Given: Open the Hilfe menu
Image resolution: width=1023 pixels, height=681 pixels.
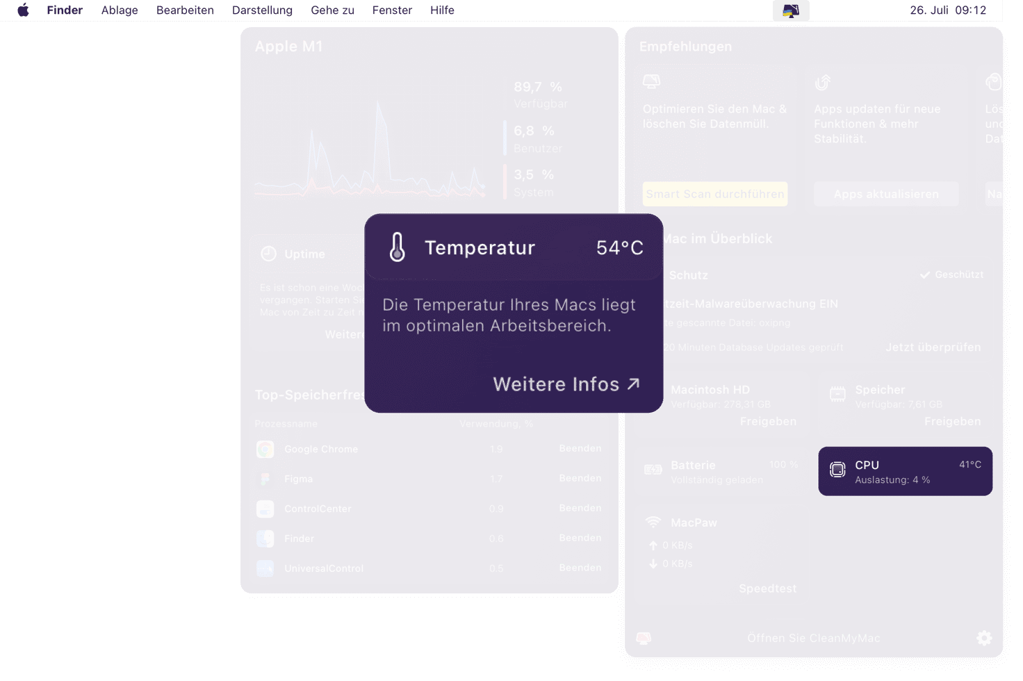Looking at the screenshot, I should point(442,10).
